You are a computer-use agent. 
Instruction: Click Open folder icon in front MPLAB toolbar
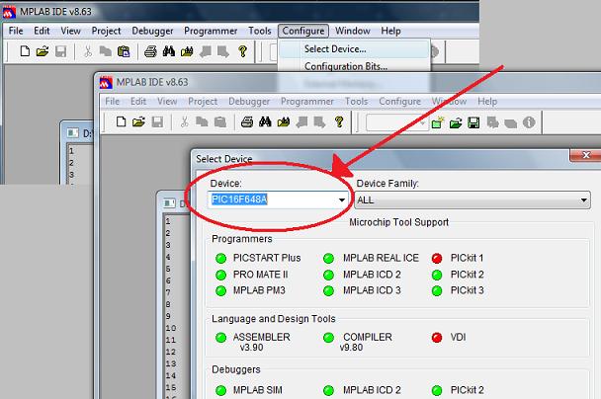[x=138, y=121]
